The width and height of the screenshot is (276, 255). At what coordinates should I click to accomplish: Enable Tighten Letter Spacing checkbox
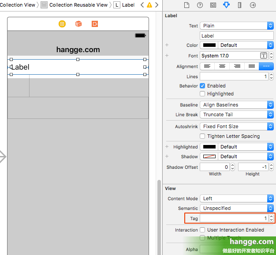click(x=202, y=136)
